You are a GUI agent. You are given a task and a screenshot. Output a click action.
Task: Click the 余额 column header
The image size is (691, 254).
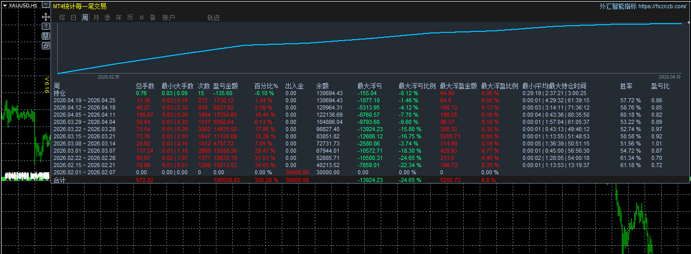coord(323,86)
